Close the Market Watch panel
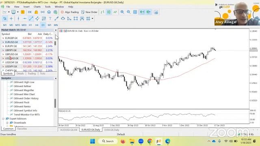The image size is (260, 146). point(56,30)
